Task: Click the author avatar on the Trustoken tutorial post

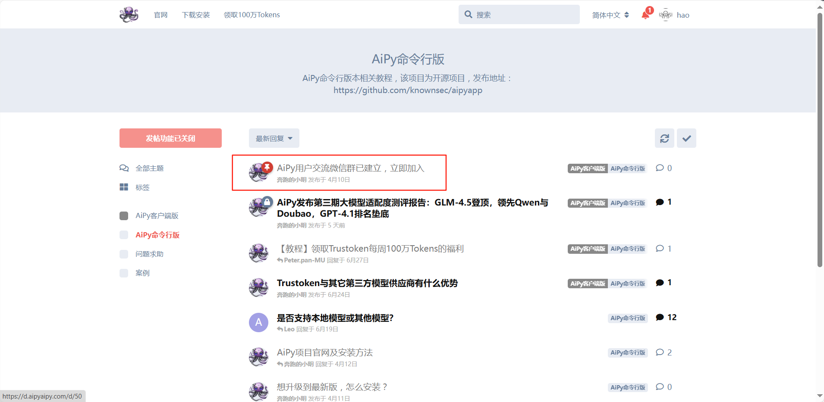Action: (x=258, y=253)
